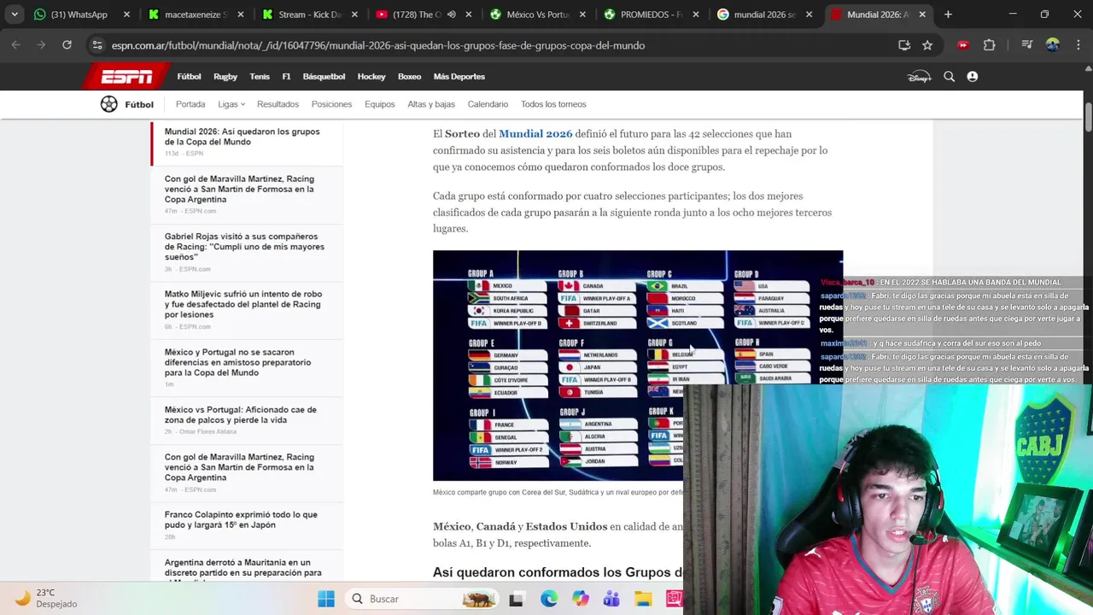Open Todos los torneos link

point(553,104)
